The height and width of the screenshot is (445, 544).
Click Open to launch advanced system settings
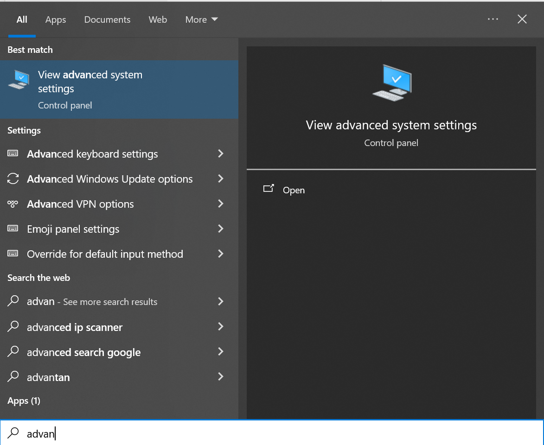coord(293,190)
